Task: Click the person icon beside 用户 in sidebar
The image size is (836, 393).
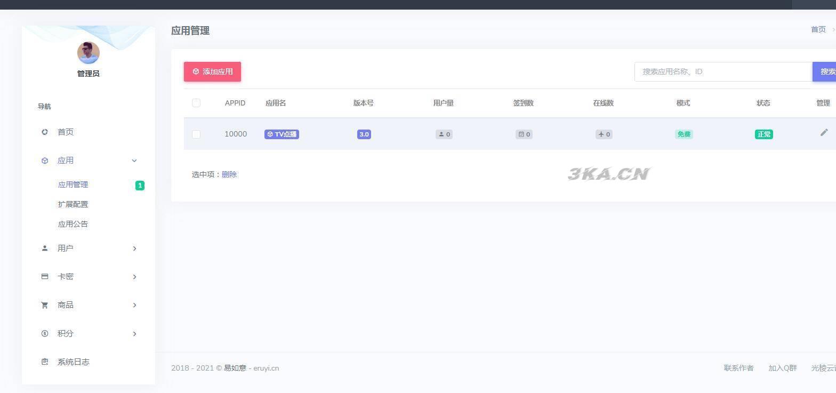Action: (45, 248)
